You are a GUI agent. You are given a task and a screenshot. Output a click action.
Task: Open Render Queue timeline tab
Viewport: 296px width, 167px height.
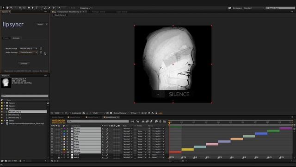click(58, 117)
